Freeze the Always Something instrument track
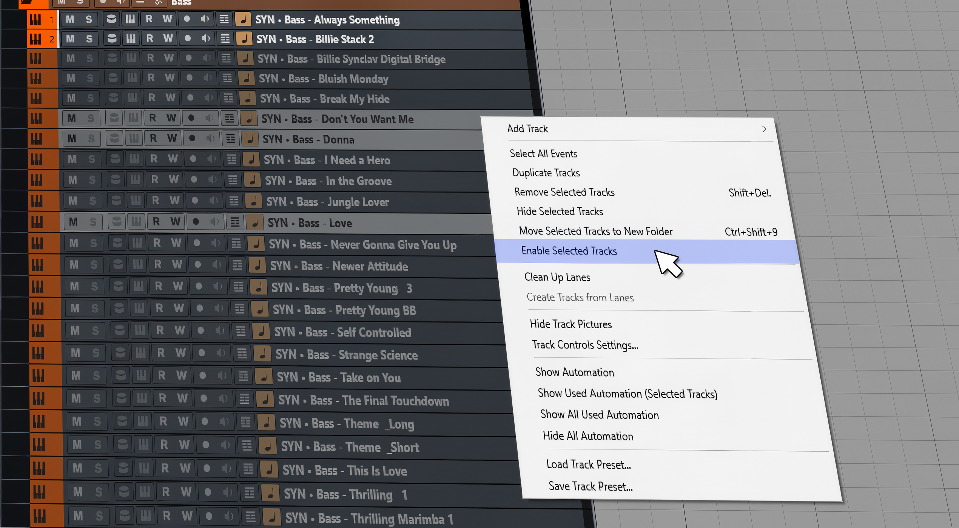 tap(111, 19)
